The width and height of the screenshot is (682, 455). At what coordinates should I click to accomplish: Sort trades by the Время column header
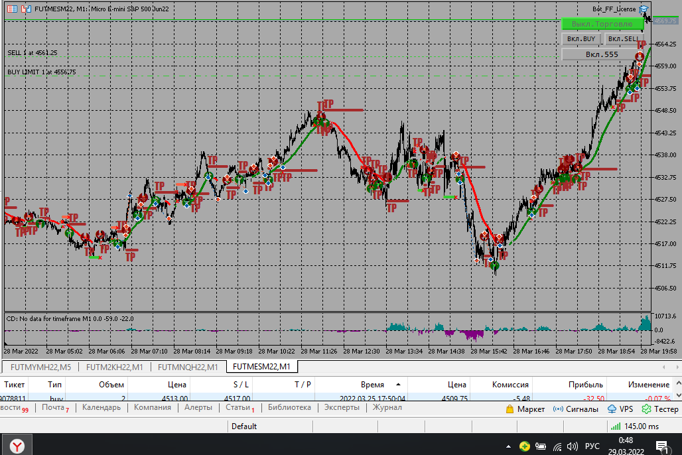372,384
